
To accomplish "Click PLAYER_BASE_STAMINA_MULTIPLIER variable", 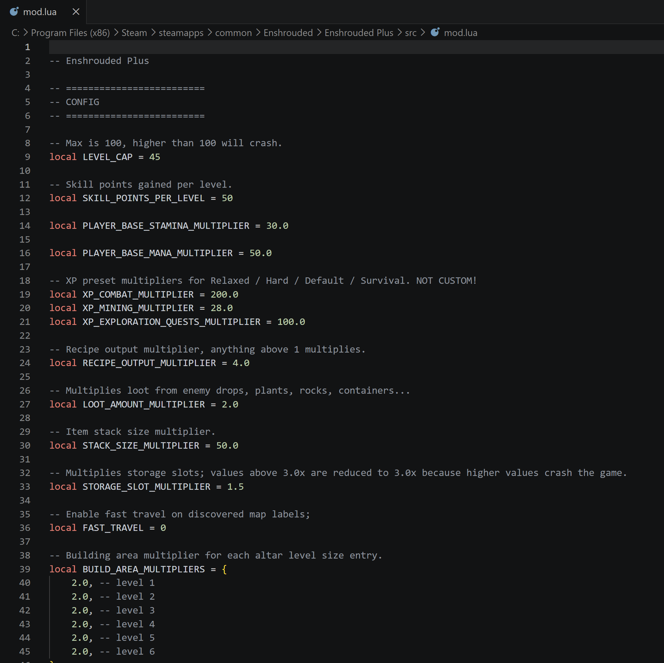I will tap(166, 226).
